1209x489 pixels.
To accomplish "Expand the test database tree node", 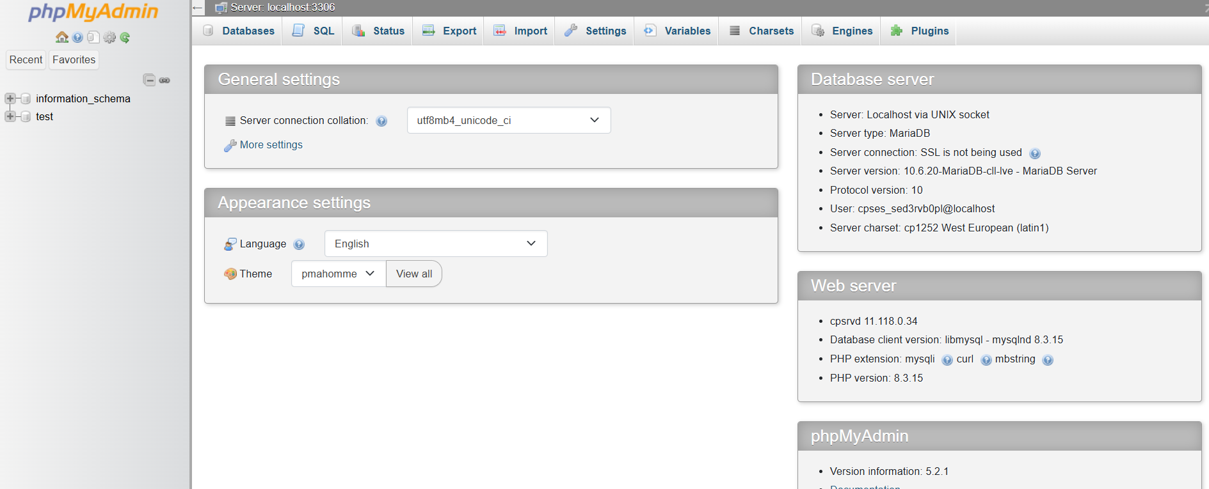I will 10,116.
